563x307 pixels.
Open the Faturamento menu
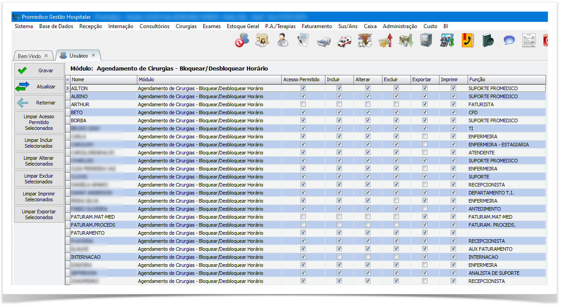316,26
